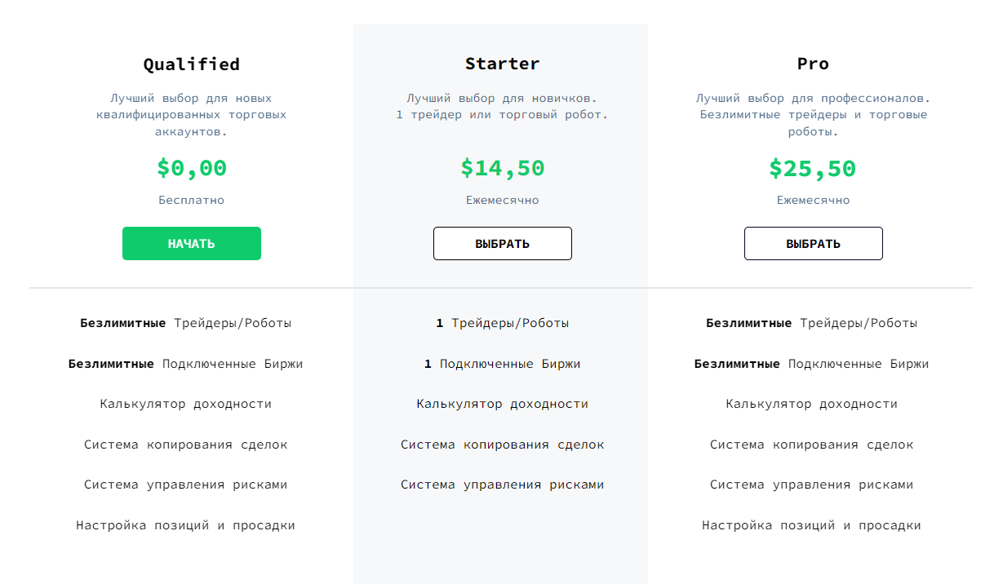Click Ежемесячно label under Pro price
Viewport: 1003px width, 584px height.
pyautogui.click(x=813, y=200)
